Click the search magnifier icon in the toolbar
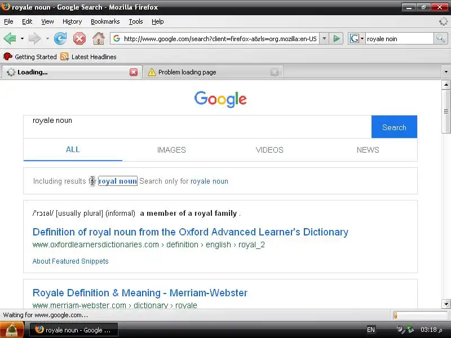 (x=440, y=38)
